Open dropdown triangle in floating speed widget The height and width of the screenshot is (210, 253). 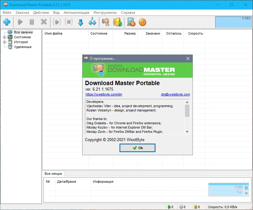click(246, 193)
